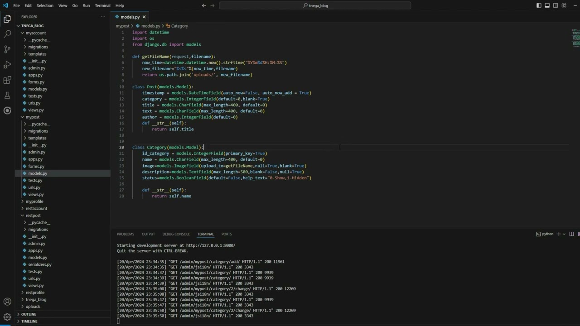Open the View menu
The image size is (580, 326).
63,5
